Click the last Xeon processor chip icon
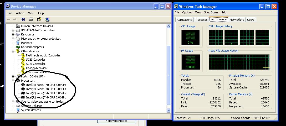Image resolution: width=286 pixels, height=126 pixels. (x=23, y=97)
